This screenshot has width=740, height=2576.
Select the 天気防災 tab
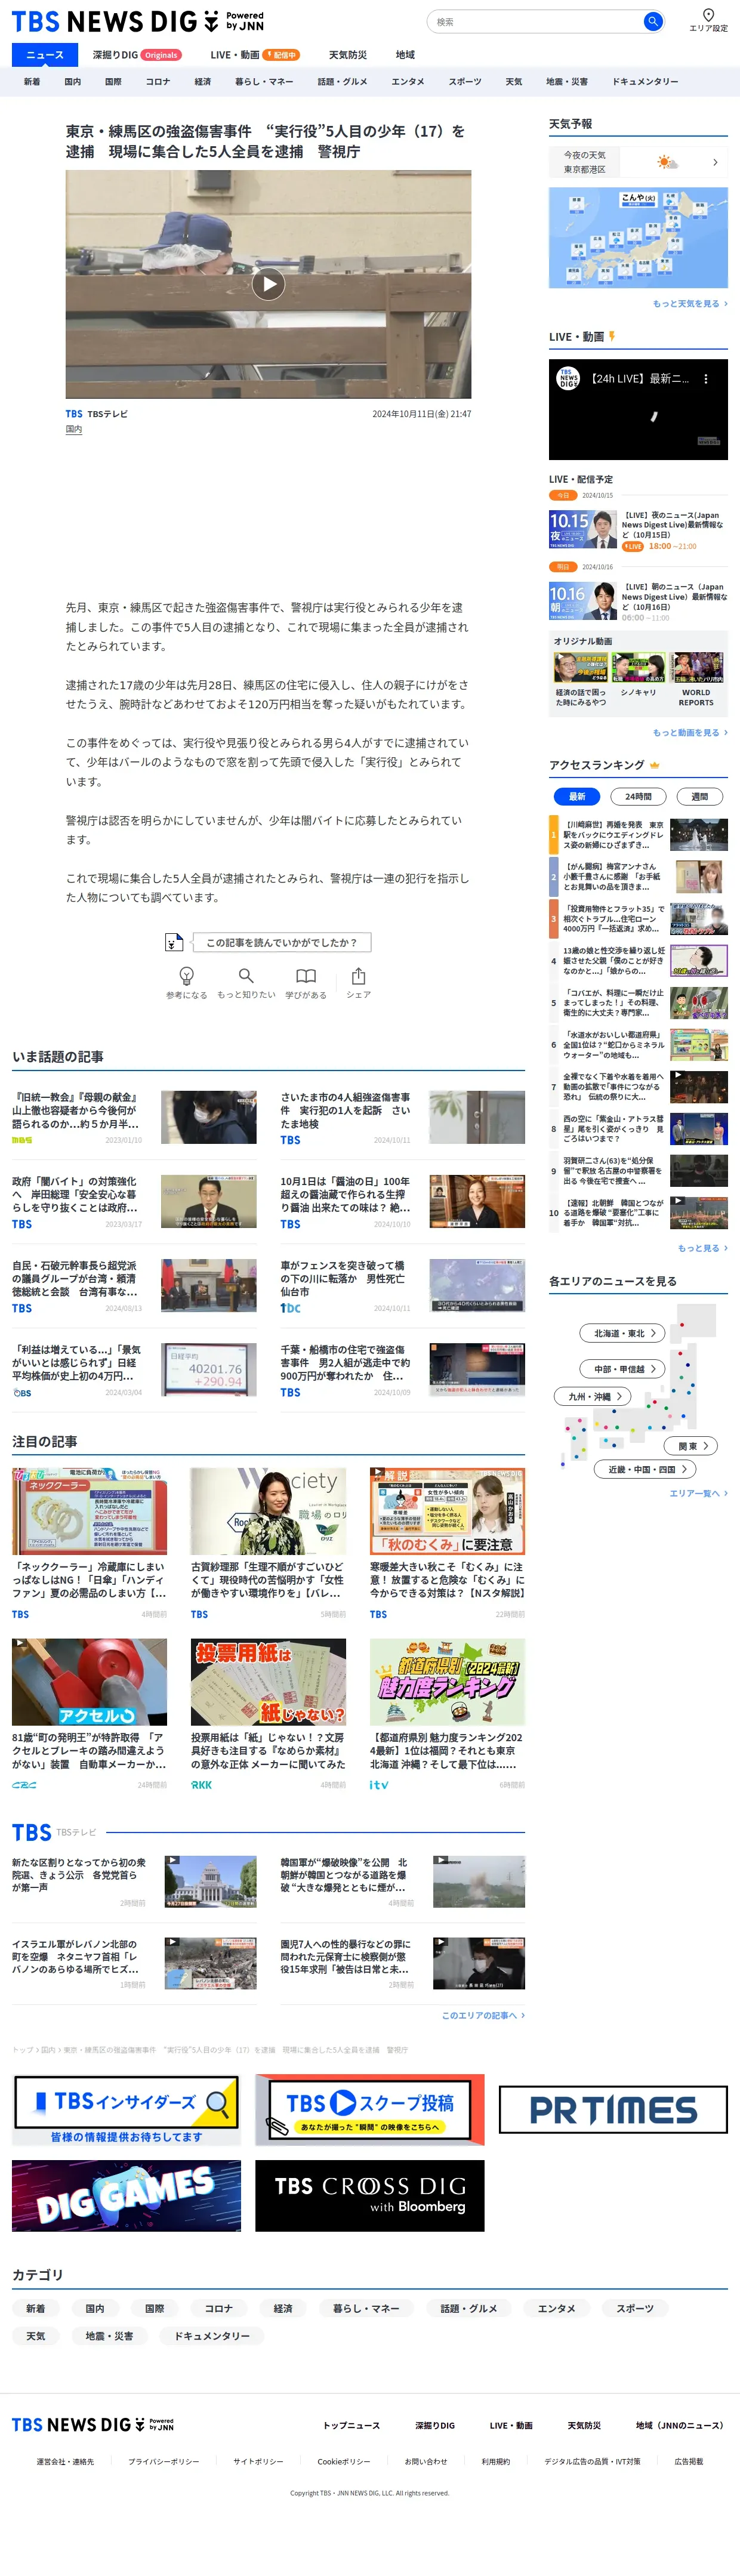point(348,55)
